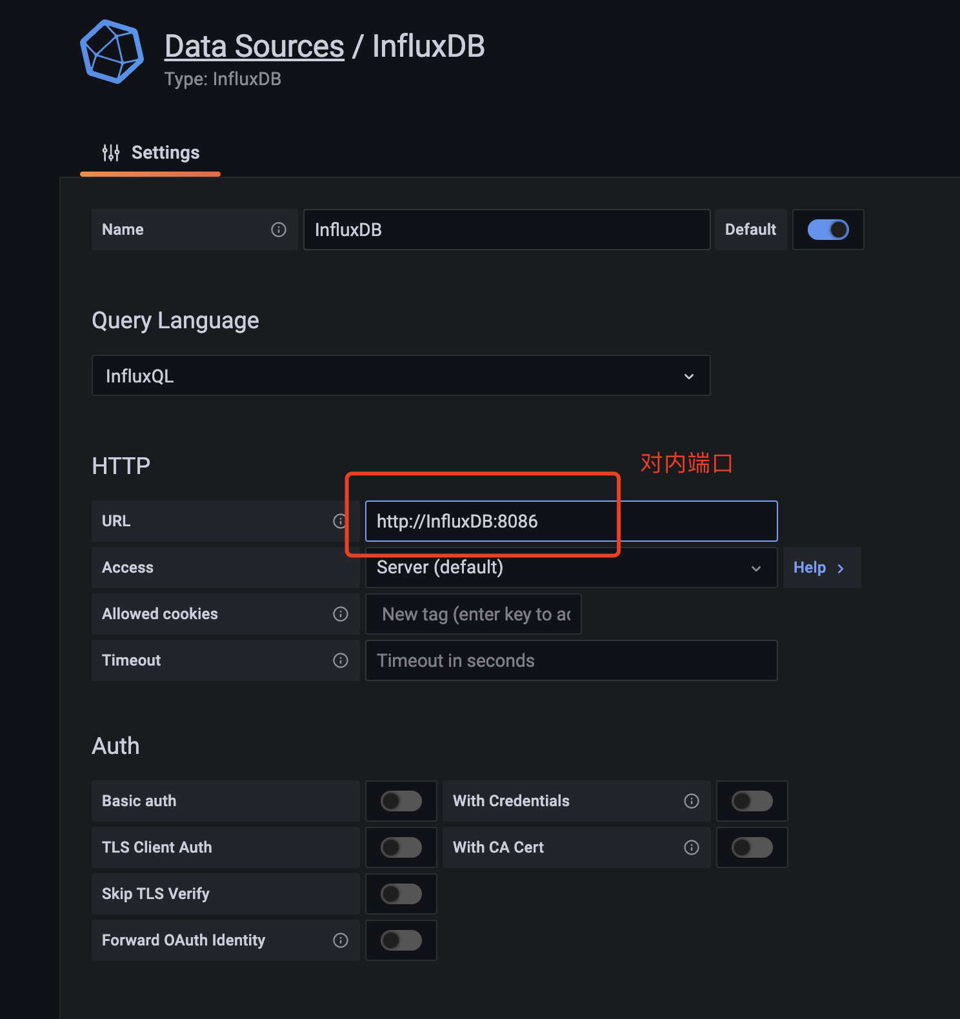Click the data source Name input field
The height and width of the screenshot is (1019, 960).
(x=507, y=230)
